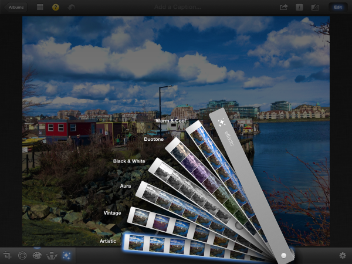Select the Crop and Straighten tool
352x264 pixels.
(x=7, y=255)
